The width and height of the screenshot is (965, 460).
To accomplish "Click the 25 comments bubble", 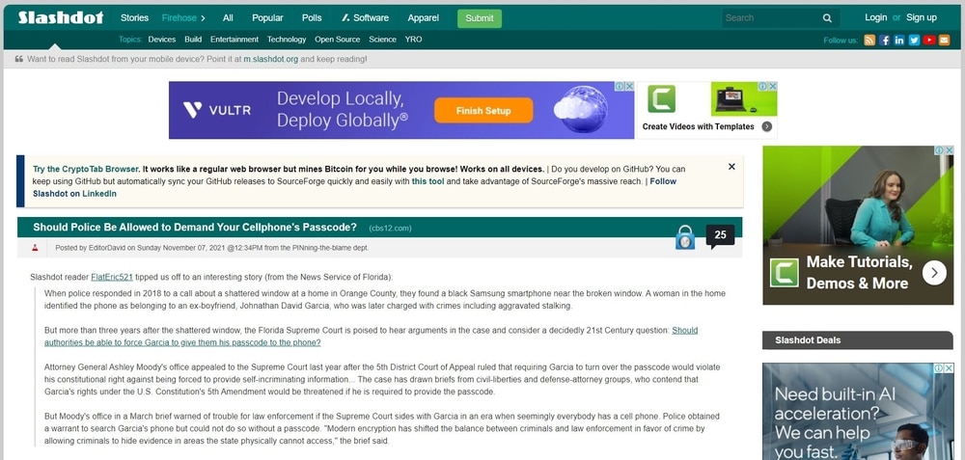I will [720, 236].
